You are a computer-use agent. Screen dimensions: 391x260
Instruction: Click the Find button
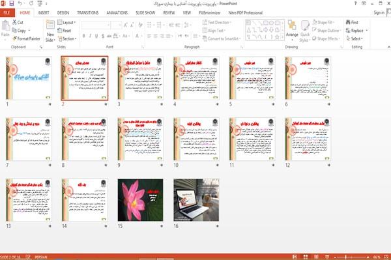click(x=352, y=22)
